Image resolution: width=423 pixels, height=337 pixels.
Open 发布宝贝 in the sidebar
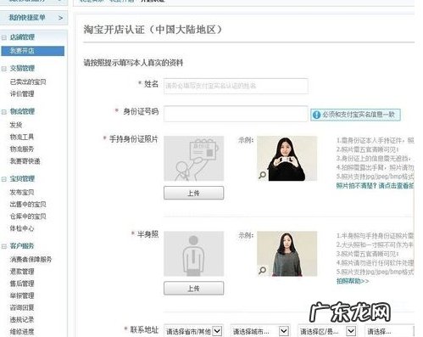(22, 192)
